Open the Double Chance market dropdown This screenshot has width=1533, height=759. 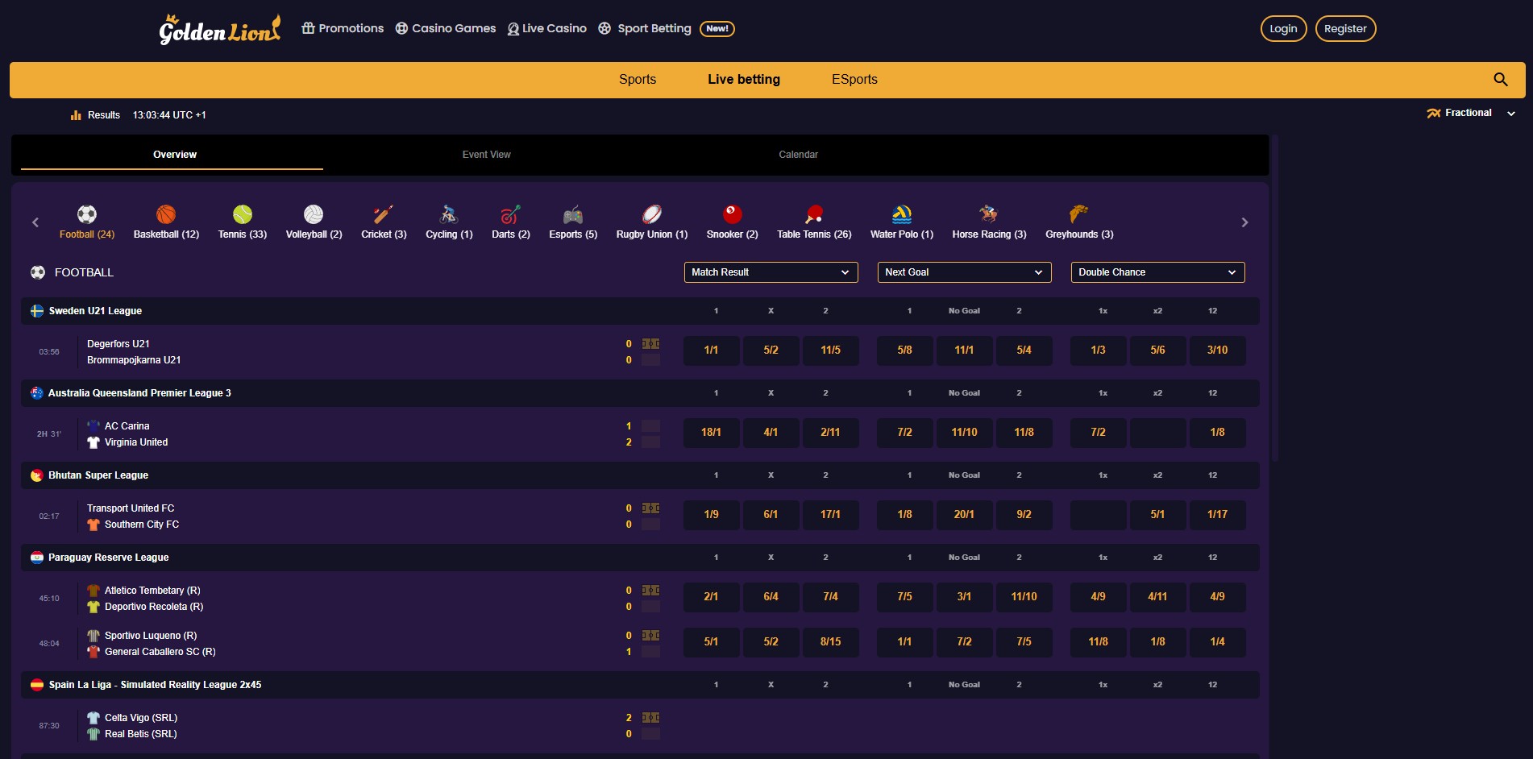tap(1157, 272)
